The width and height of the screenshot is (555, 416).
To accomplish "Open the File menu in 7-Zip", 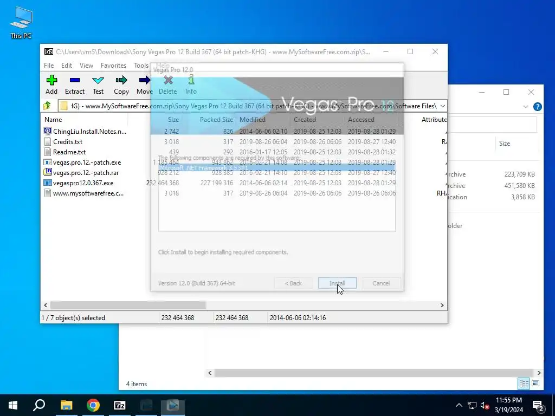I will 49,66.
